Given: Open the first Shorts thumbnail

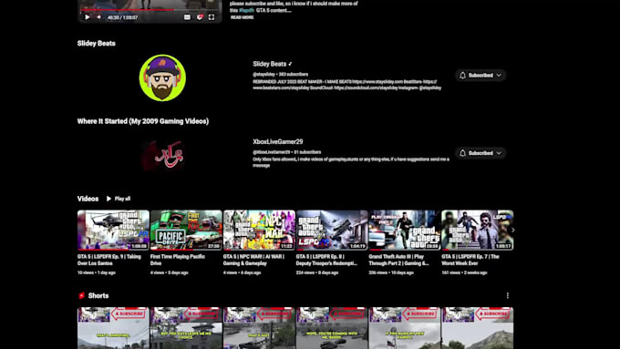Looking at the screenshot, I should [113, 328].
